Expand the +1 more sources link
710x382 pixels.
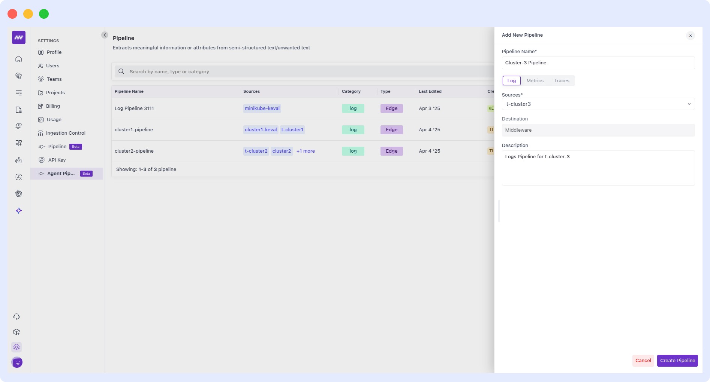click(x=306, y=151)
